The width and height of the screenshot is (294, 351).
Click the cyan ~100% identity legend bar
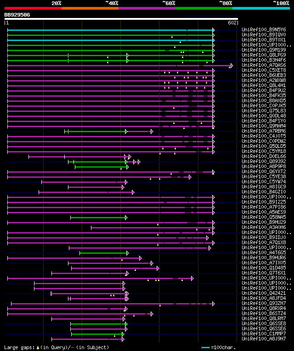[x=261, y=8]
